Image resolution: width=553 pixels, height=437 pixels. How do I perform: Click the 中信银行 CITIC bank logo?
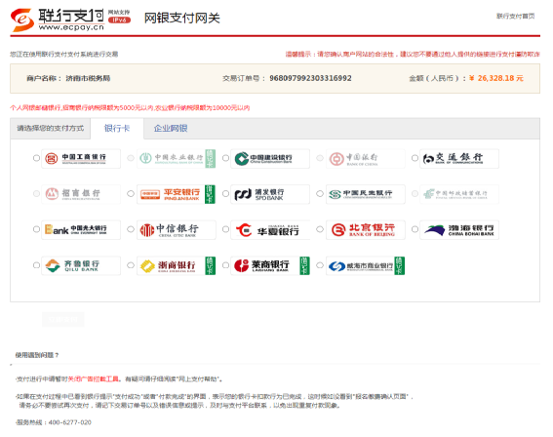177,229
